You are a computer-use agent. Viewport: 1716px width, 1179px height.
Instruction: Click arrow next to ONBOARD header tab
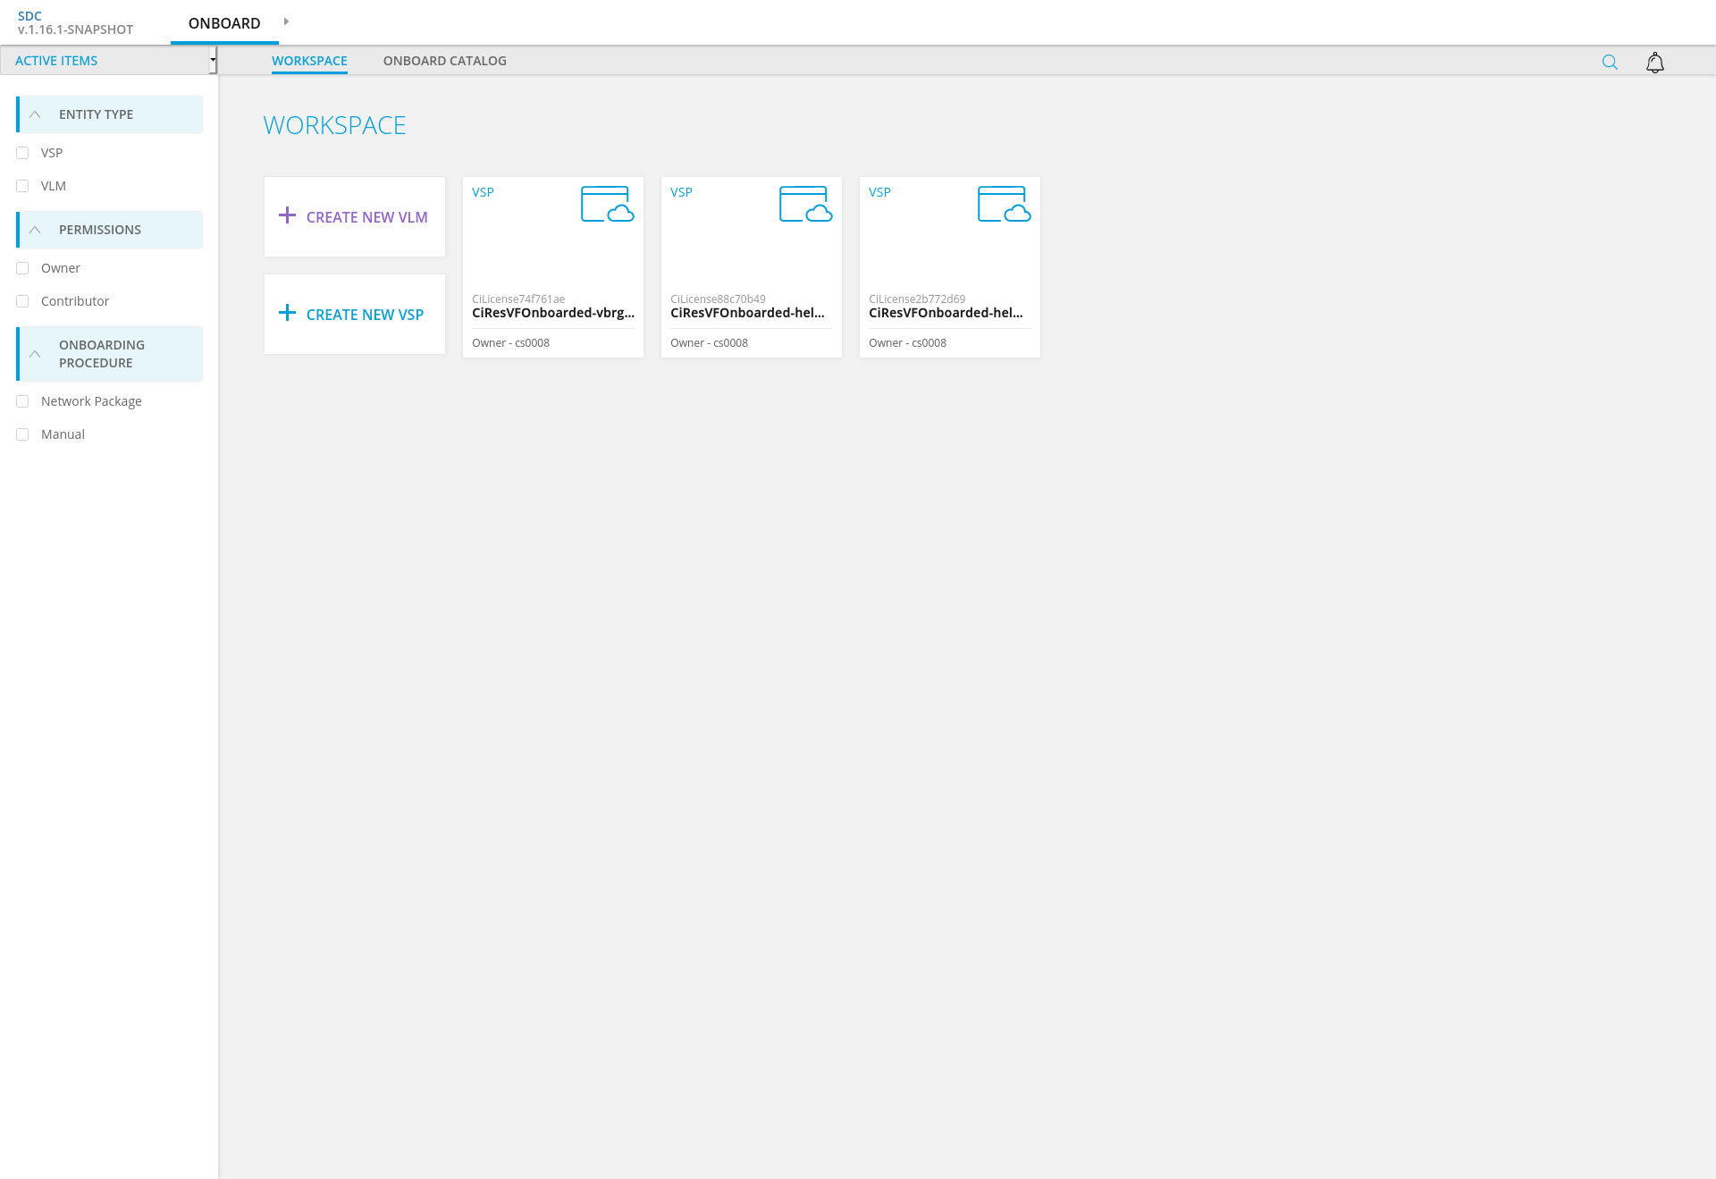(286, 21)
